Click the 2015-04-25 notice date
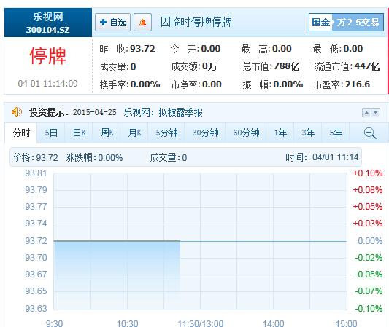This screenshot has width=389, height=327. point(95,112)
